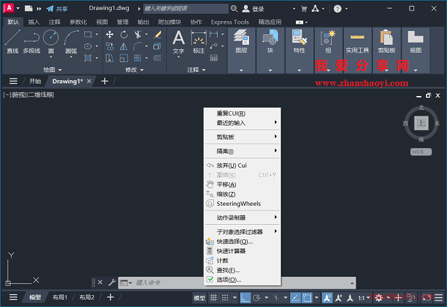Image resolution: width=447 pixels, height=307 pixels.
Task: Toggle grid display in status bar
Action: [x=214, y=298]
